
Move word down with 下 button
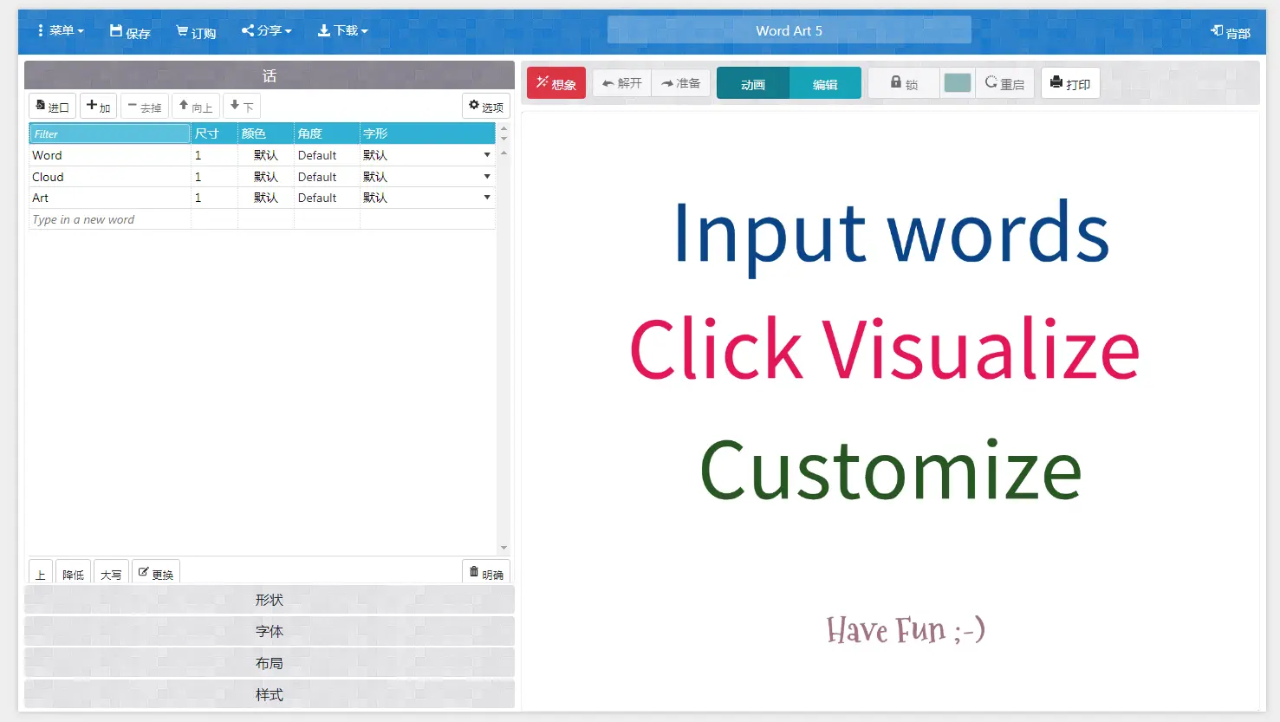point(242,107)
